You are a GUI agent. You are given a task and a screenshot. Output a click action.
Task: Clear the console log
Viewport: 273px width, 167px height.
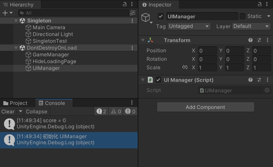(8, 112)
